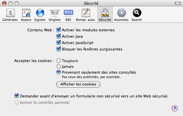This screenshot has height=116, width=183.
Task: Select the Sécurité padlock icon
Action: click(105, 12)
